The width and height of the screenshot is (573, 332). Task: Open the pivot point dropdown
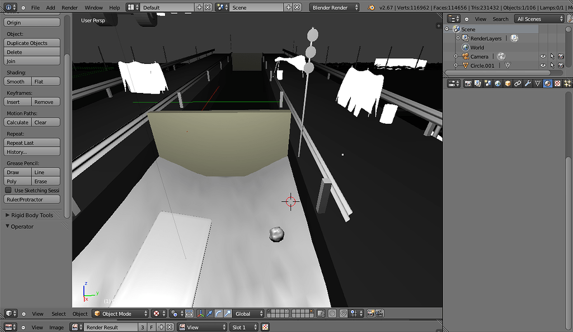coord(176,314)
